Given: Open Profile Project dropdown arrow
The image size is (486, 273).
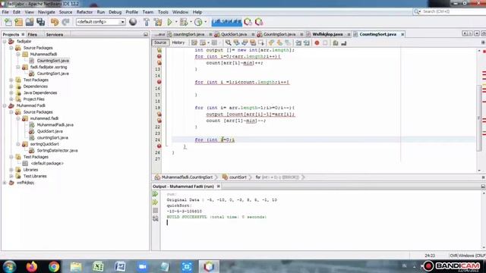Looking at the screenshot, I should click(205, 22).
